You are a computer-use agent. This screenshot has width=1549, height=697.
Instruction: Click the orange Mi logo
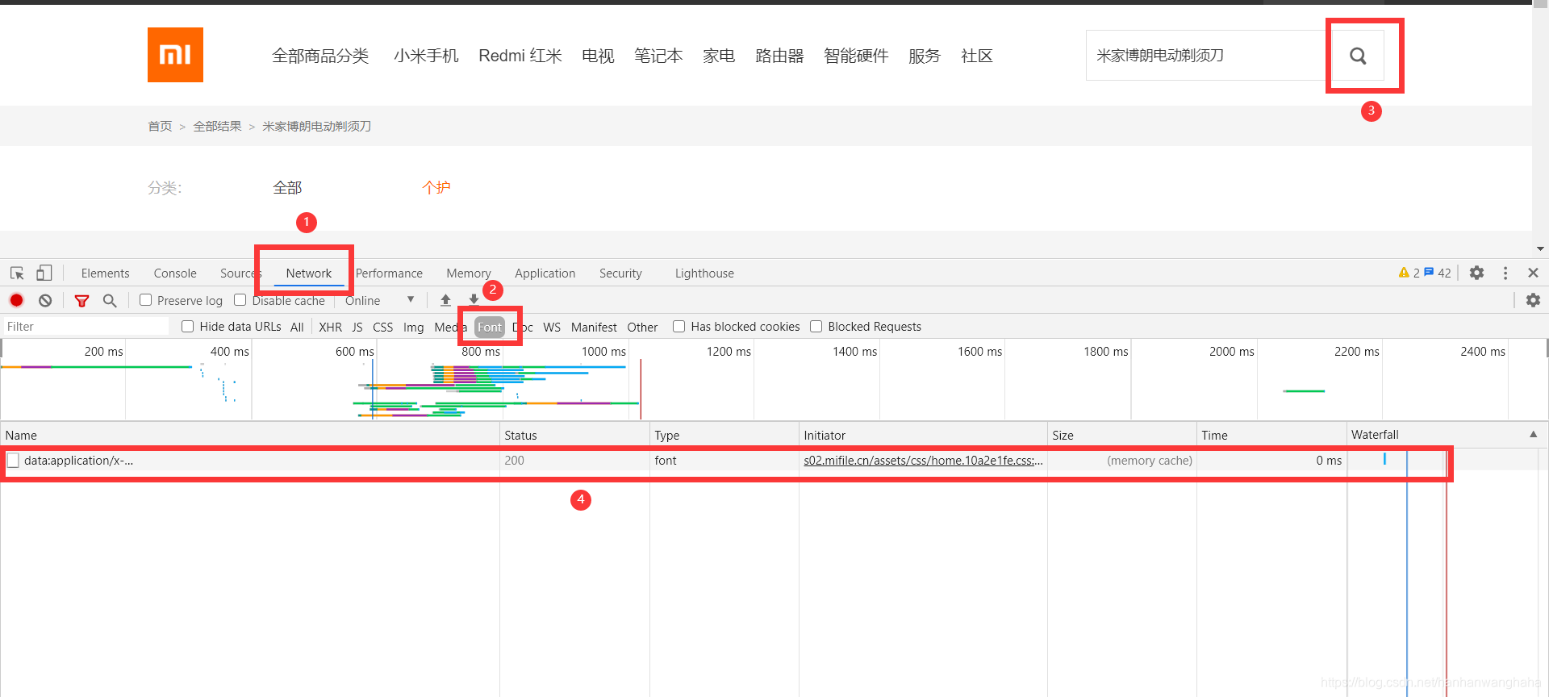click(x=175, y=55)
